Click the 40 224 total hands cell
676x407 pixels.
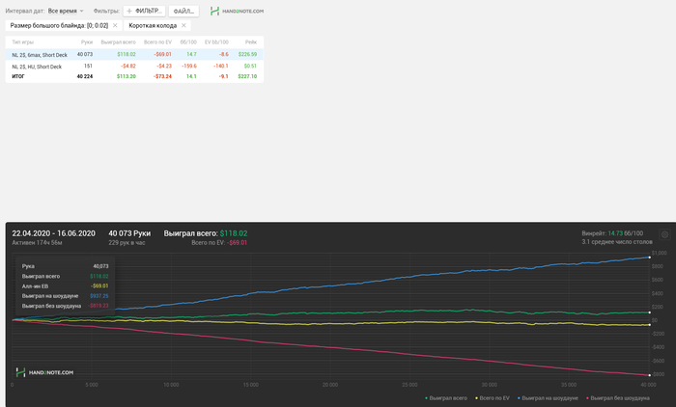coord(85,76)
